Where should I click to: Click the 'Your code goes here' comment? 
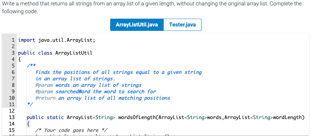click(x=71, y=130)
